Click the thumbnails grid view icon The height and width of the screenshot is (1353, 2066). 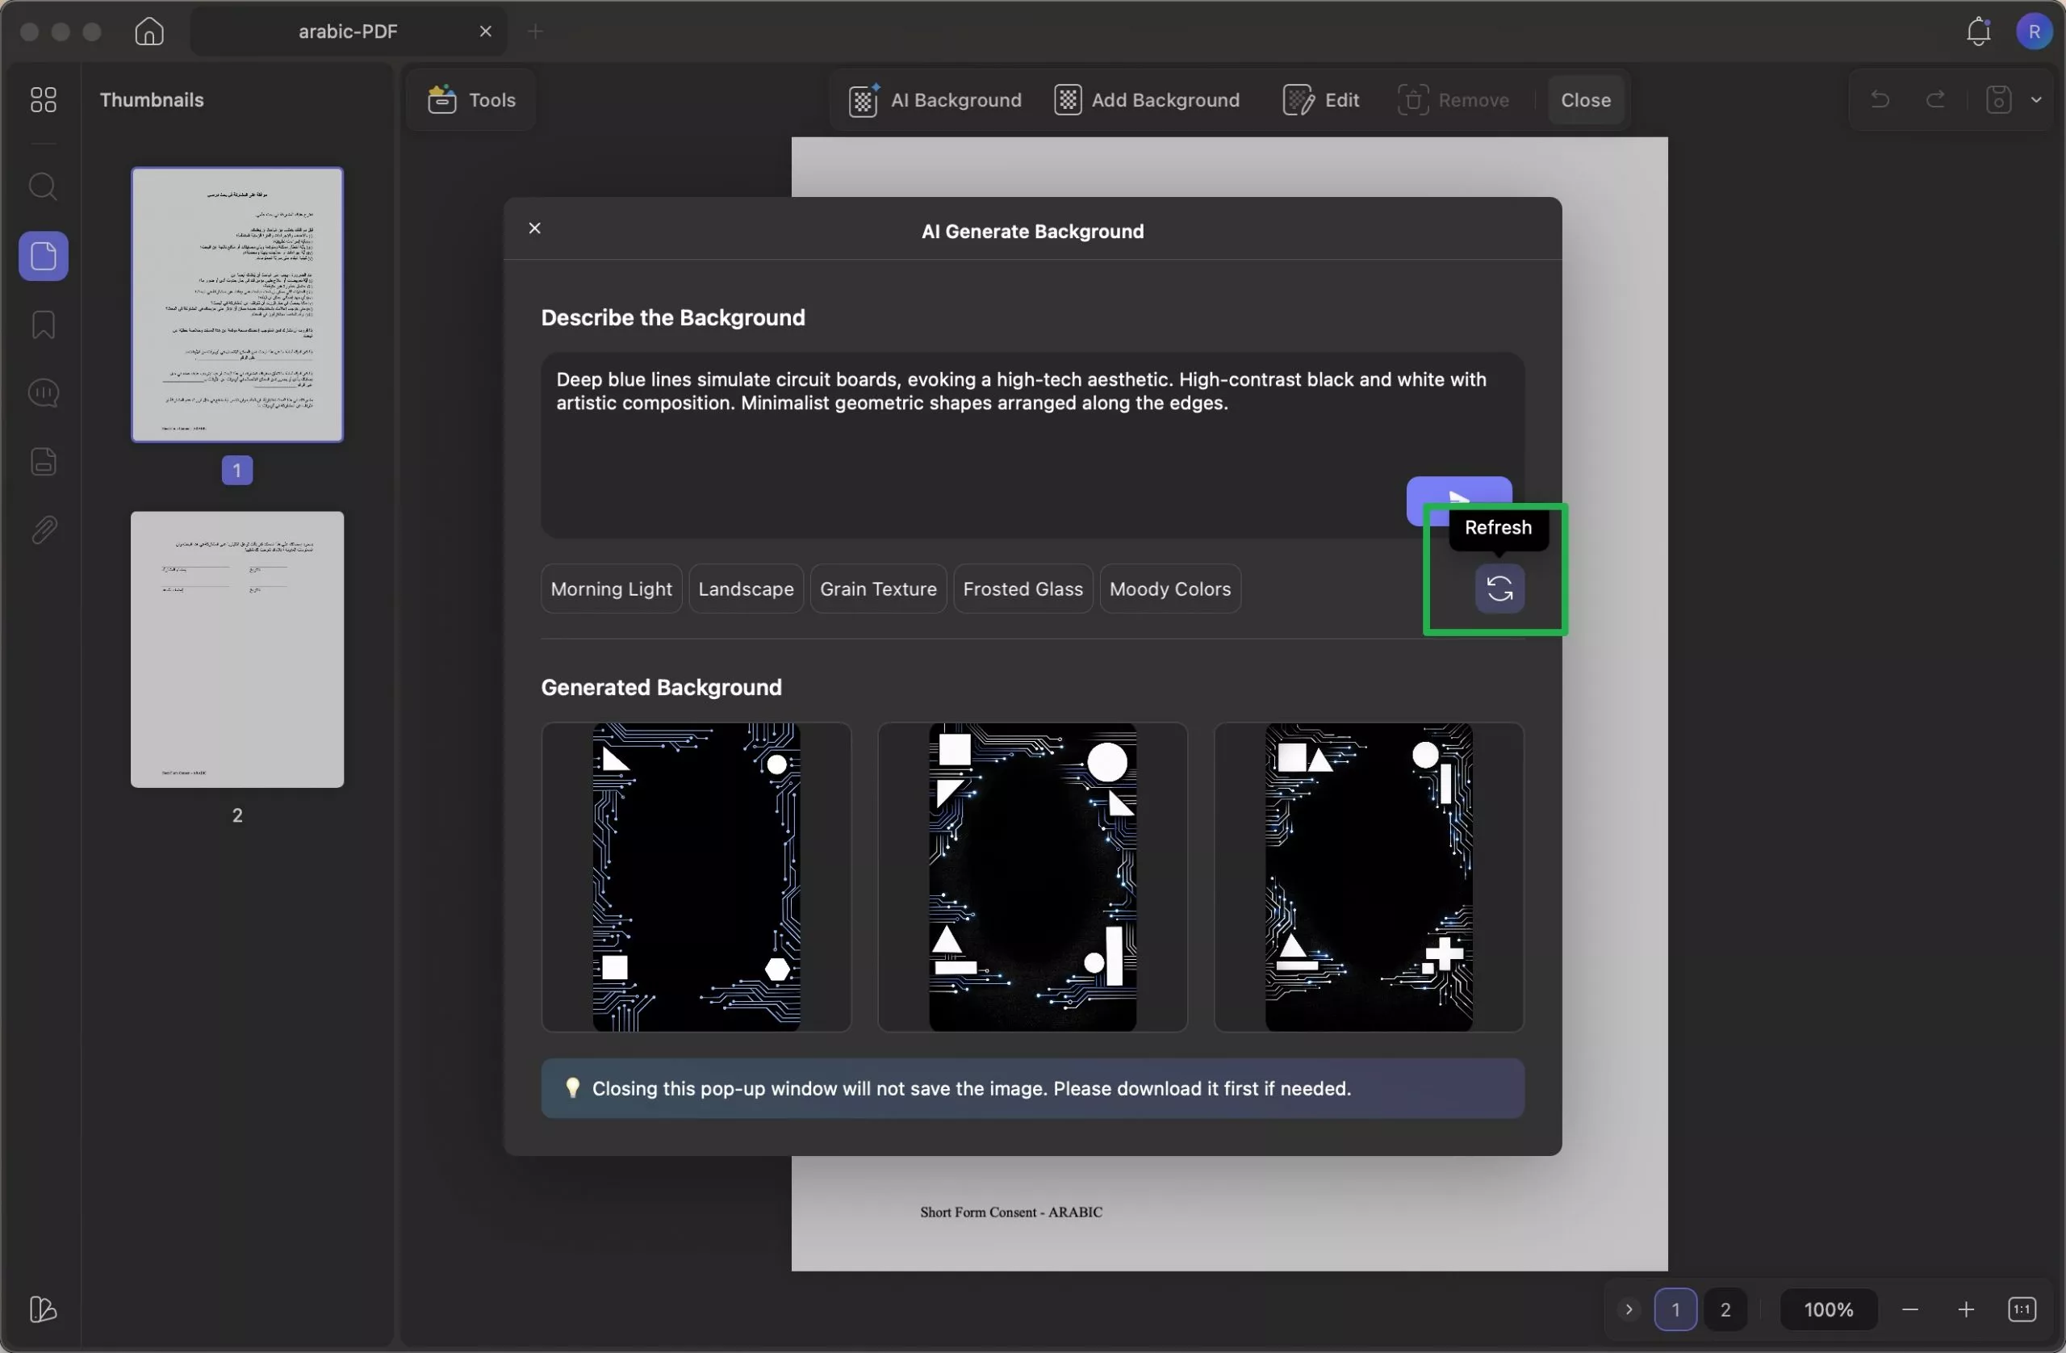44,100
